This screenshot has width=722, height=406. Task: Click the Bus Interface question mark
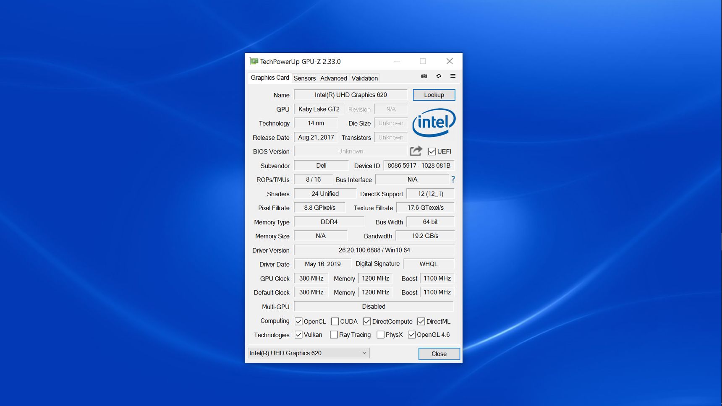(453, 180)
